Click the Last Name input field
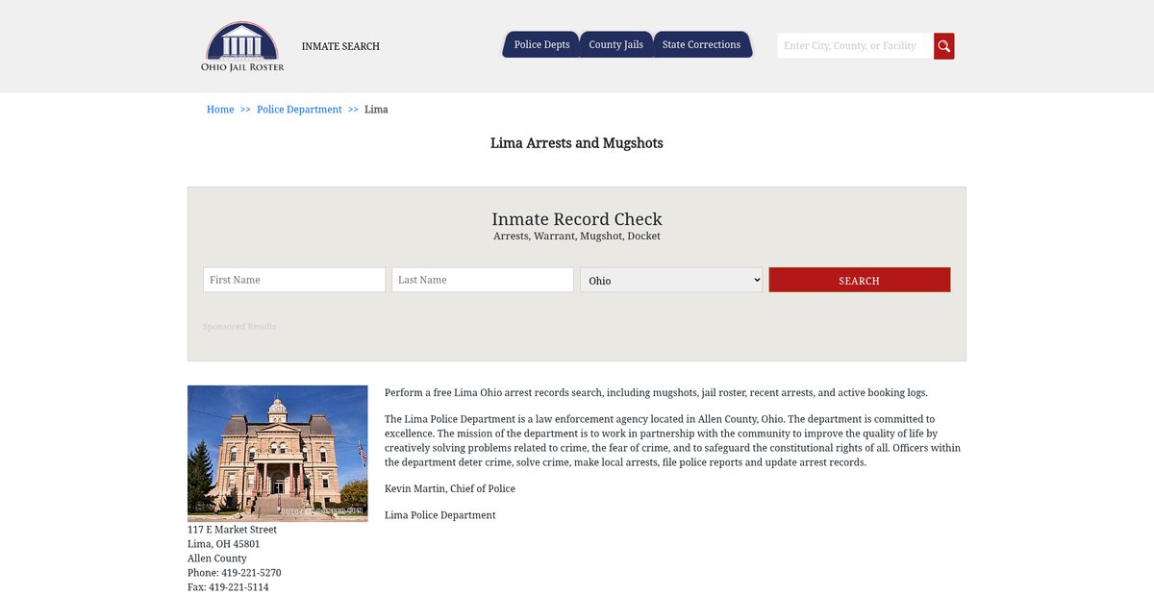The width and height of the screenshot is (1154, 596). point(483,280)
